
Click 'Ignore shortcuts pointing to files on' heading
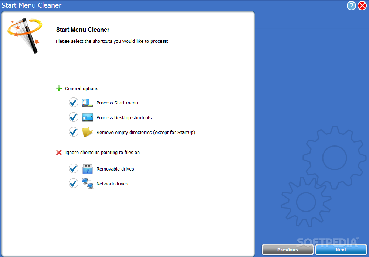click(x=102, y=153)
